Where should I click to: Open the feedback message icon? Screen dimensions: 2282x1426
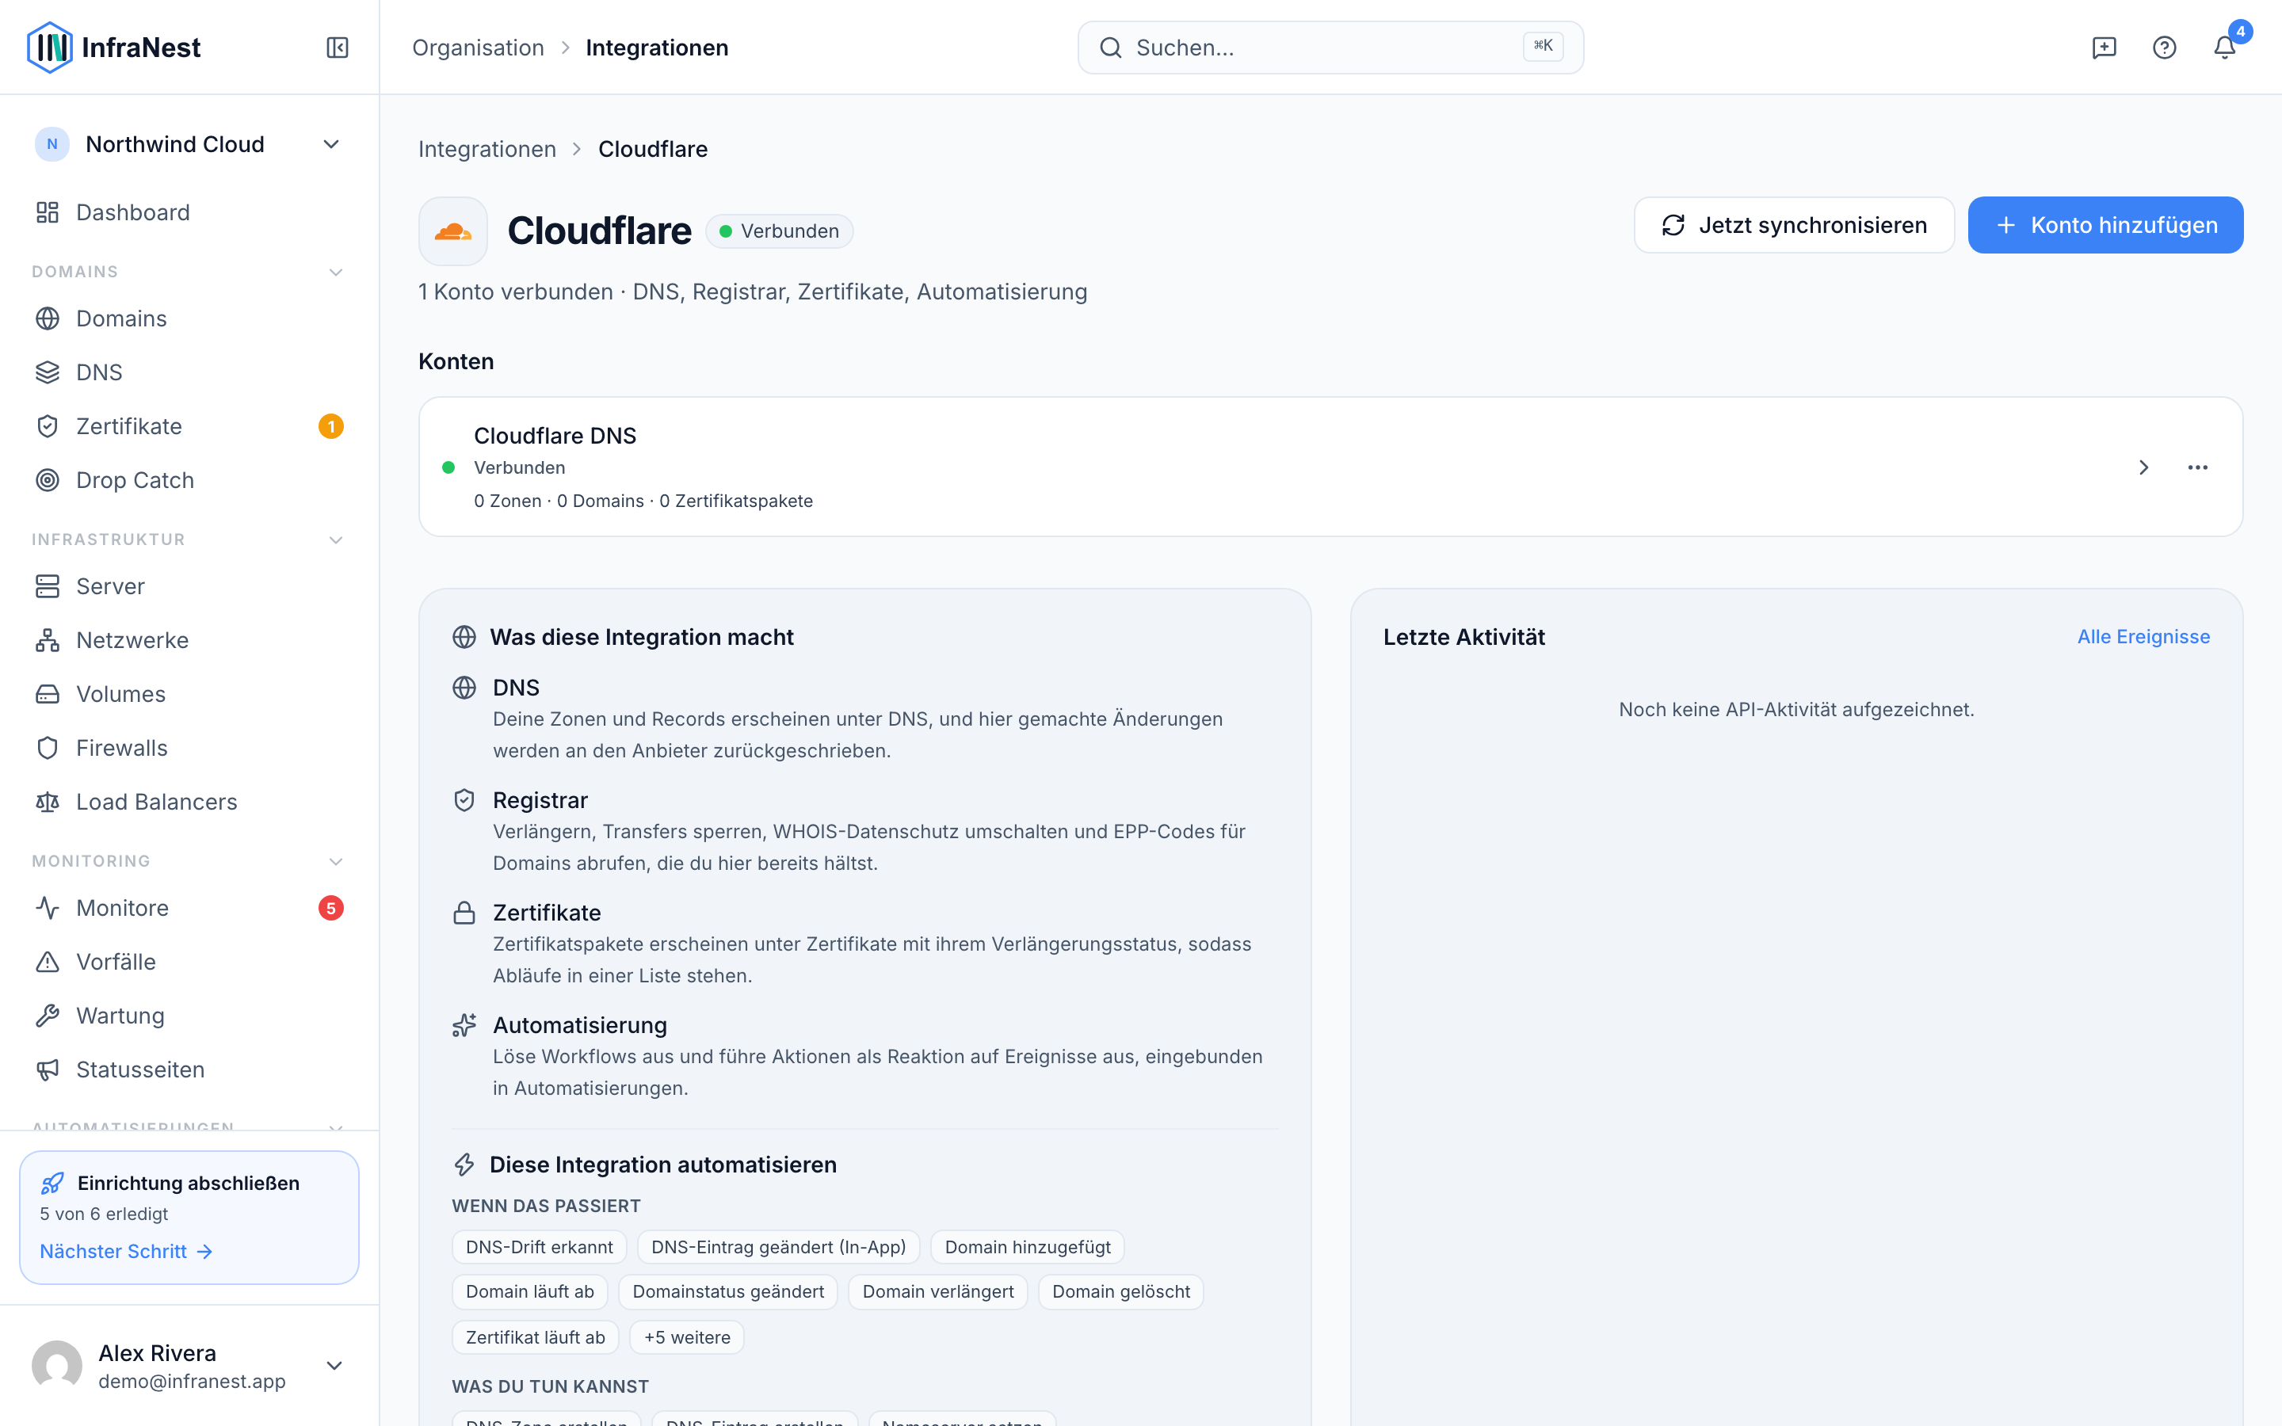tap(2104, 48)
